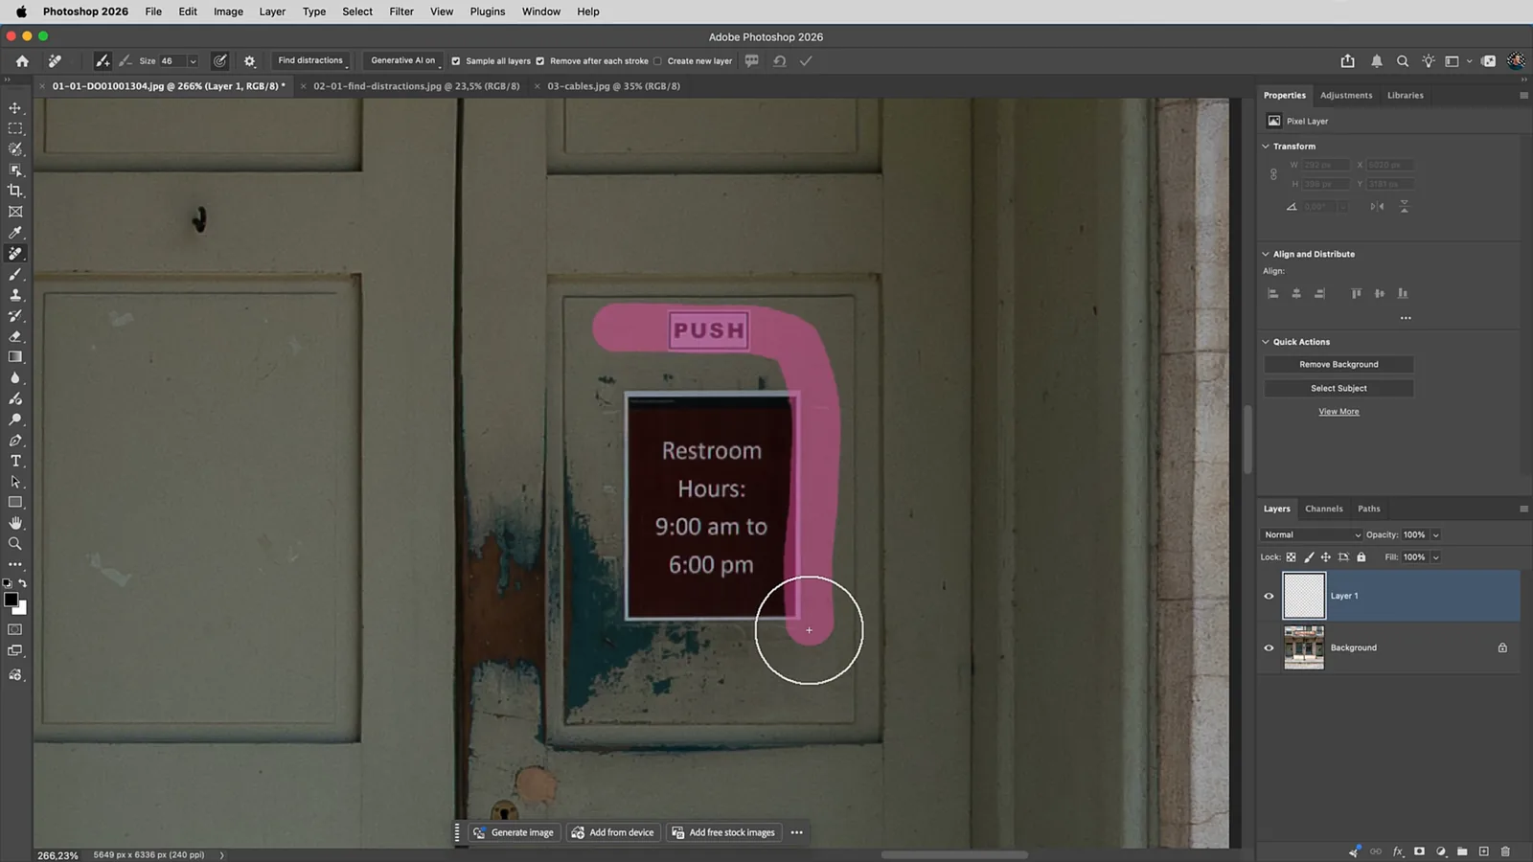
Task: Collapse the Quick Actions section
Action: tap(1266, 342)
